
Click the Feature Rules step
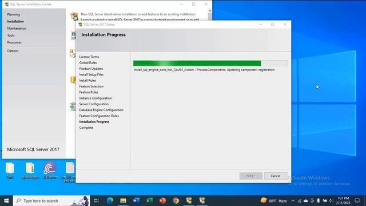click(x=89, y=92)
